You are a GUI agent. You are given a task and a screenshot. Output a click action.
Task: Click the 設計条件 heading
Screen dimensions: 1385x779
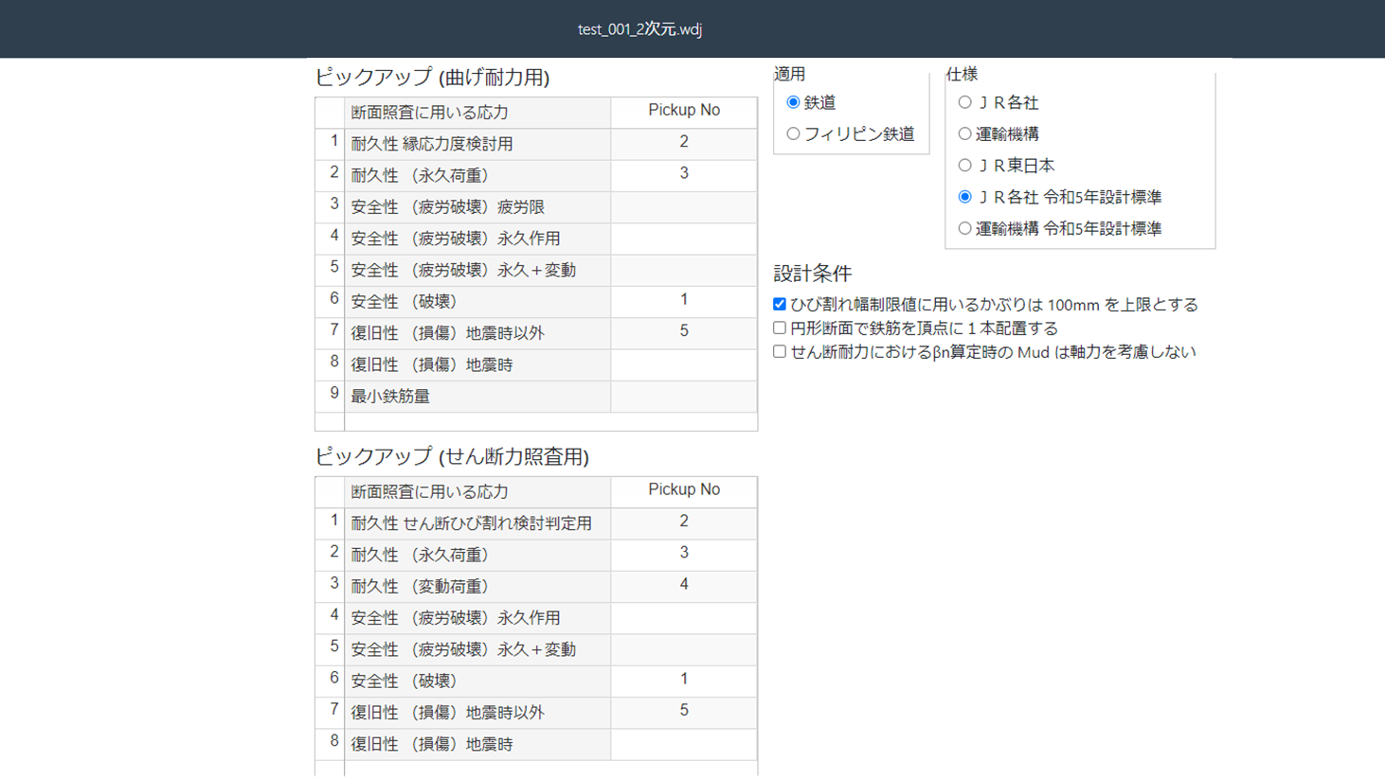813,274
